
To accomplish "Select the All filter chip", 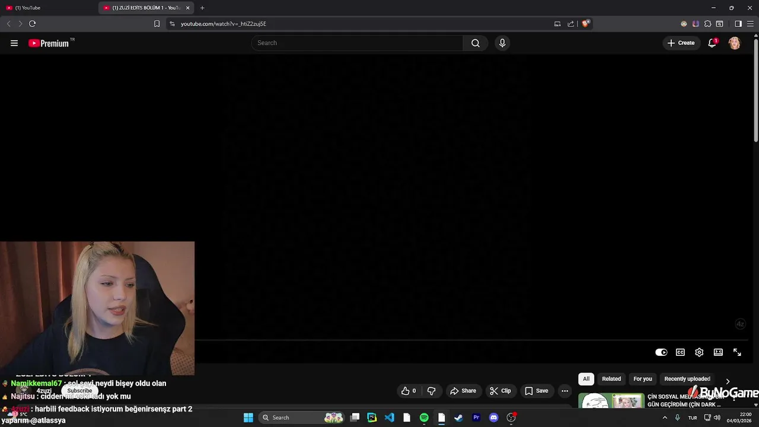I will pyautogui.click(x=586, y=379).
